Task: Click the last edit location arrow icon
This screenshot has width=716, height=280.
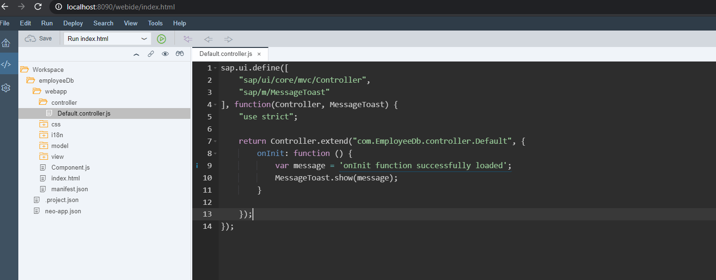Action: [188, 39]
